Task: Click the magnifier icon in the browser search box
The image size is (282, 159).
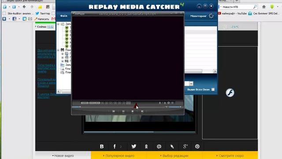Action: click(x=255, y=7)
